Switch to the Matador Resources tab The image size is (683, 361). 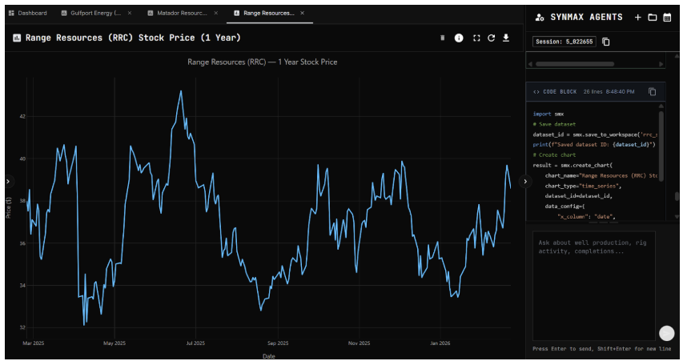(x=178, y=13)
